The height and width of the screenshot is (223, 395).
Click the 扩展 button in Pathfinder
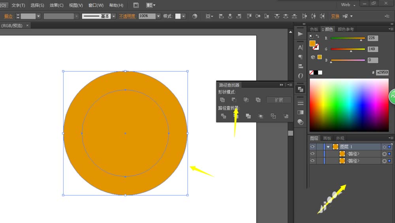[x=279, y=100]
